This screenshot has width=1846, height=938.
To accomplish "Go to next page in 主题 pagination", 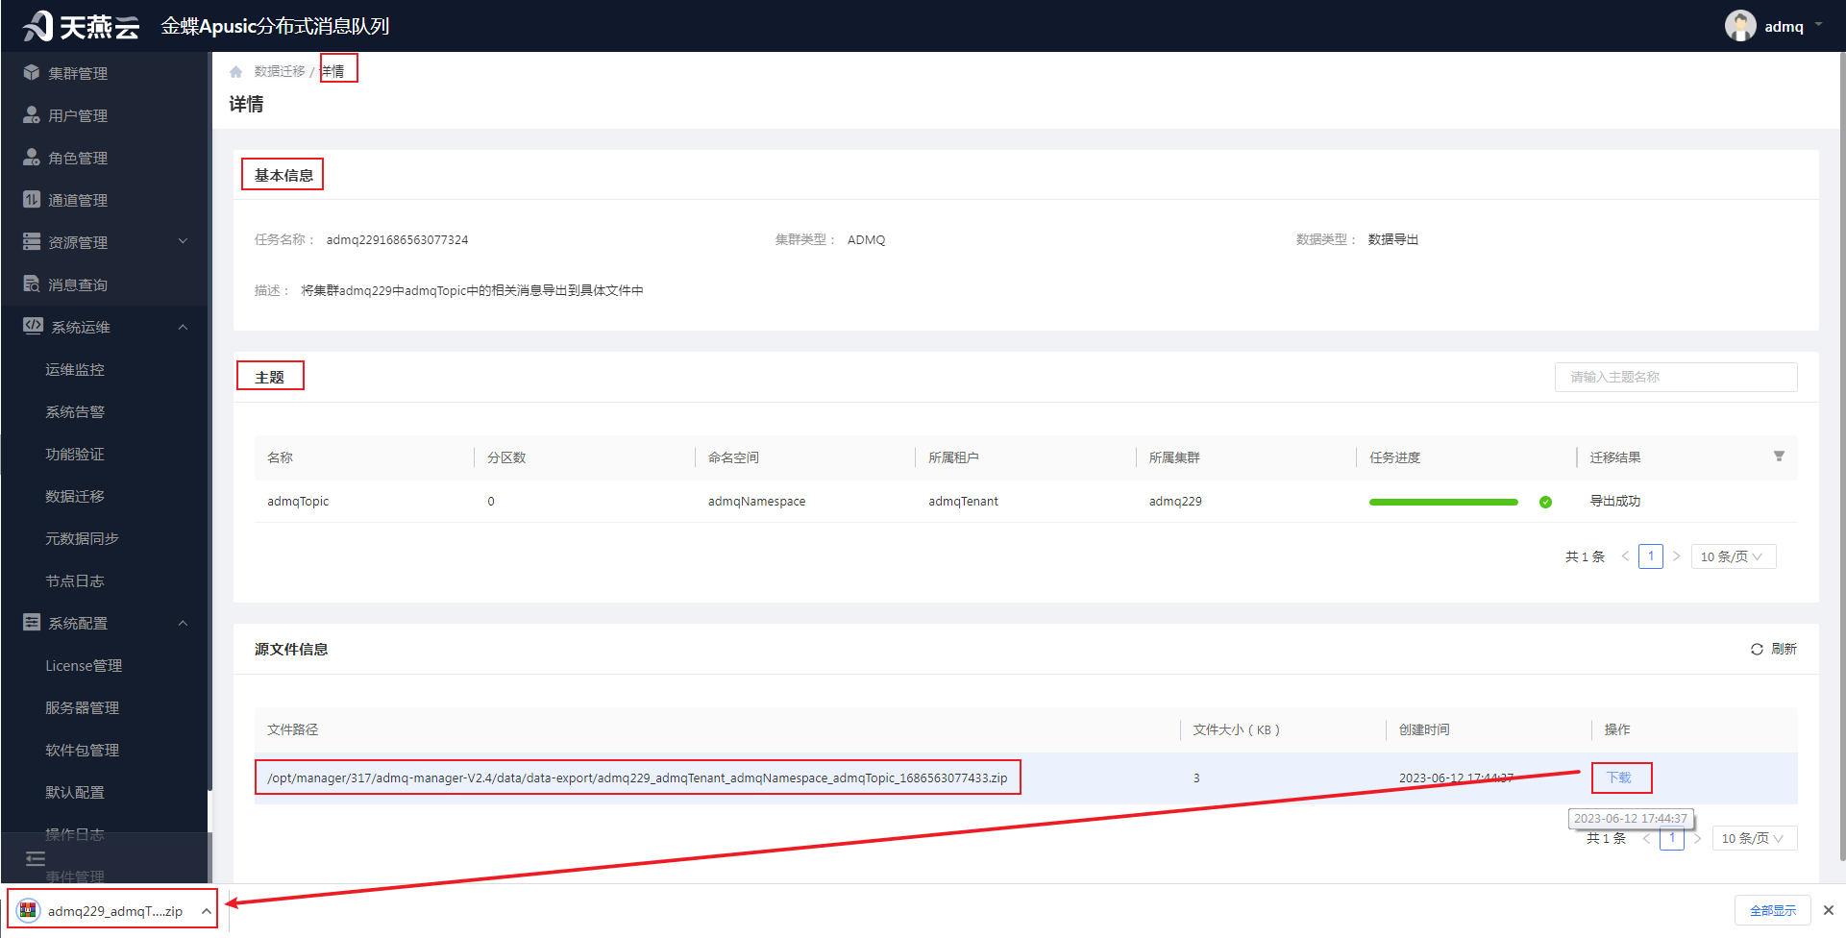I will [x=1677, y=556].
